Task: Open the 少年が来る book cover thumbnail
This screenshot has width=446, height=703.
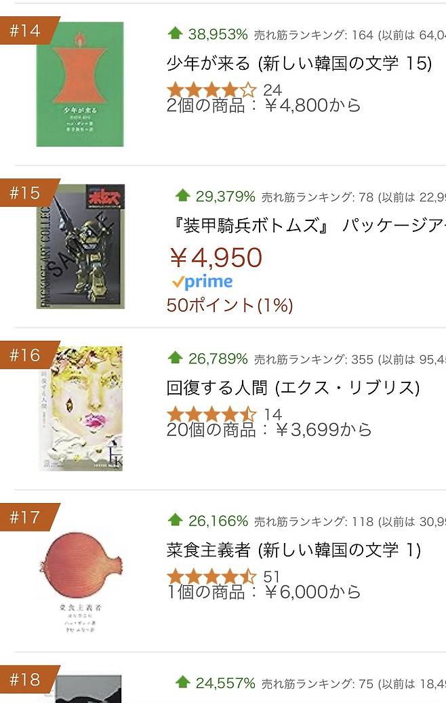Action: [x=80, y=84]
